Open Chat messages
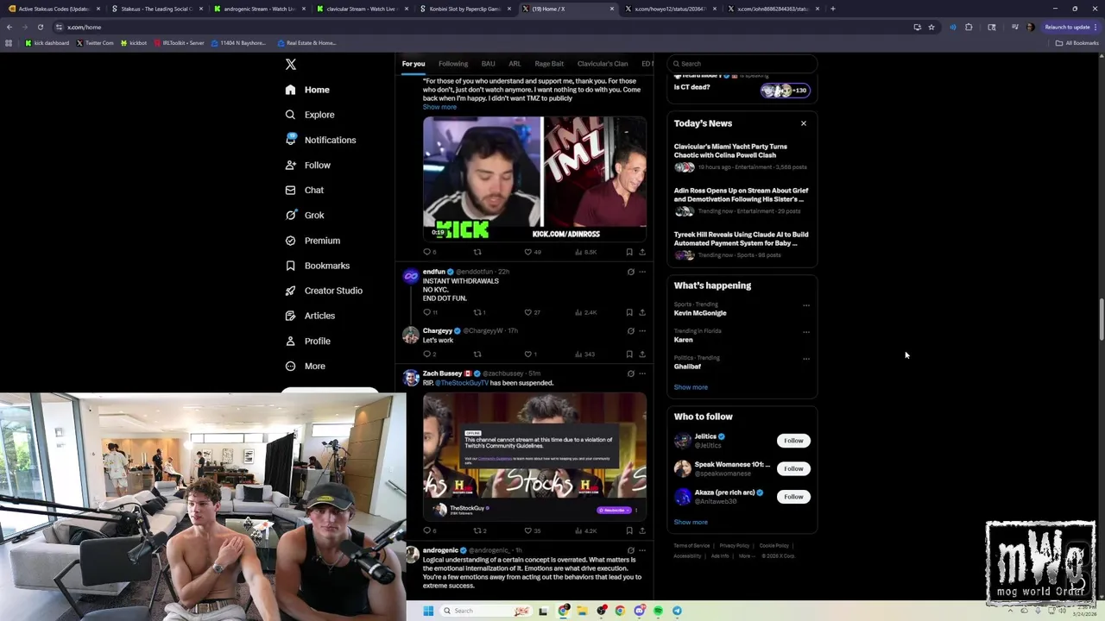The image size is (1105, 621). point(305,190)
